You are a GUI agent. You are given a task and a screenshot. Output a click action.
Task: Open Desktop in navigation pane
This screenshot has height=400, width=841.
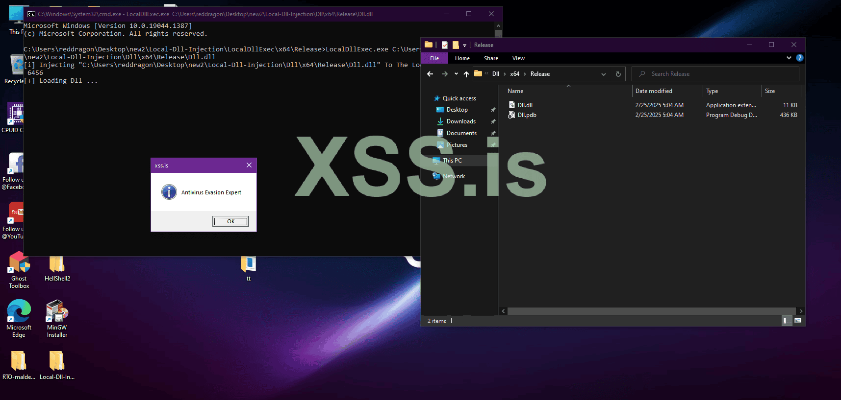point(457,110)
